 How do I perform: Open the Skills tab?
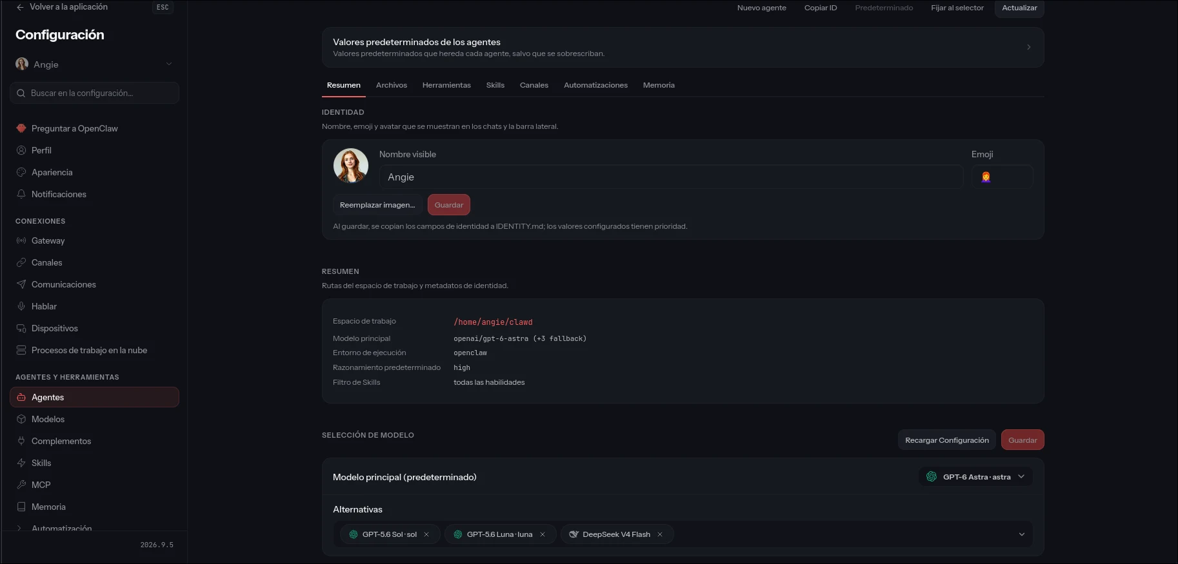pyautogui.click(x=495, y=85)
